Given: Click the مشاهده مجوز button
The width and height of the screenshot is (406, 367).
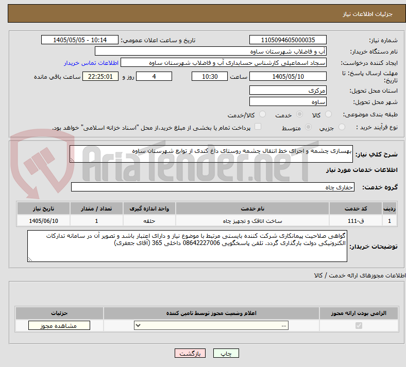Looking at the screenshot, I should tap(59, 326).
